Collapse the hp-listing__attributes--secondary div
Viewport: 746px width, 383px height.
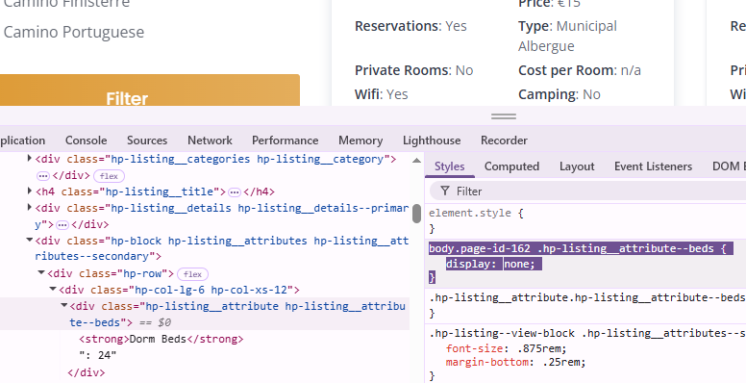coord(30,240)
